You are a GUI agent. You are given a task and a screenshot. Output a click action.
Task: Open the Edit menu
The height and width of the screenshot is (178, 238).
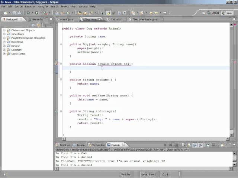10,7
